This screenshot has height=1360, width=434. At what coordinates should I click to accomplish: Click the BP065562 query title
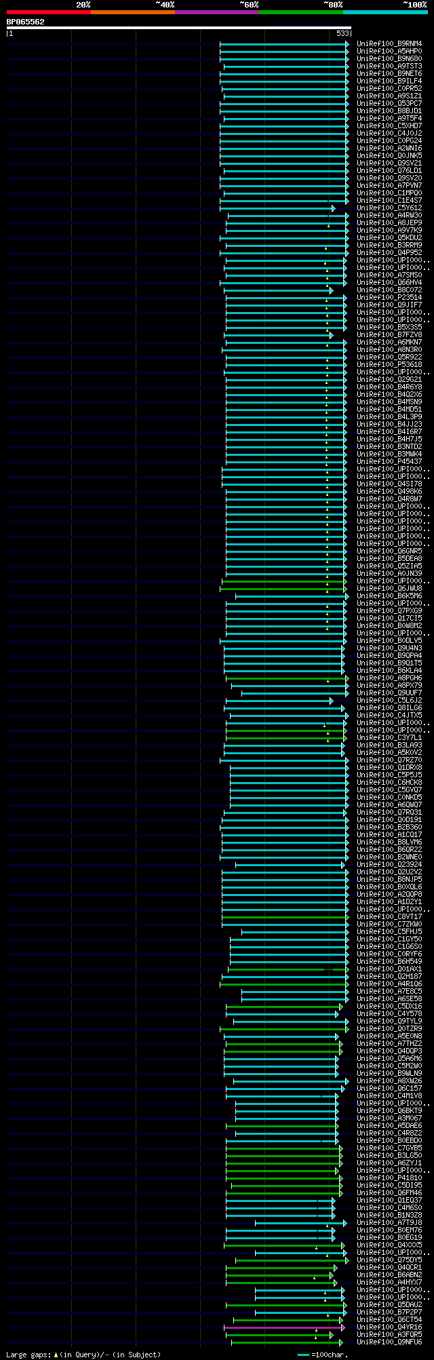pyautogui.click(x=26, y=22)
